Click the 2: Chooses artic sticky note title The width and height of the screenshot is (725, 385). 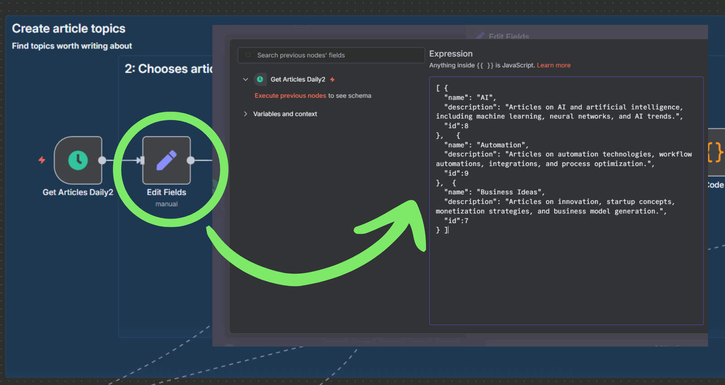169,69
